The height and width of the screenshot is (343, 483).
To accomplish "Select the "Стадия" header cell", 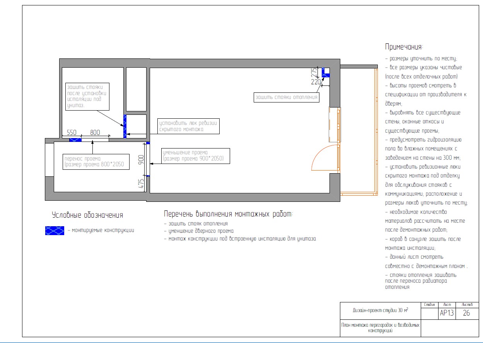I will (x=429, y=305).
